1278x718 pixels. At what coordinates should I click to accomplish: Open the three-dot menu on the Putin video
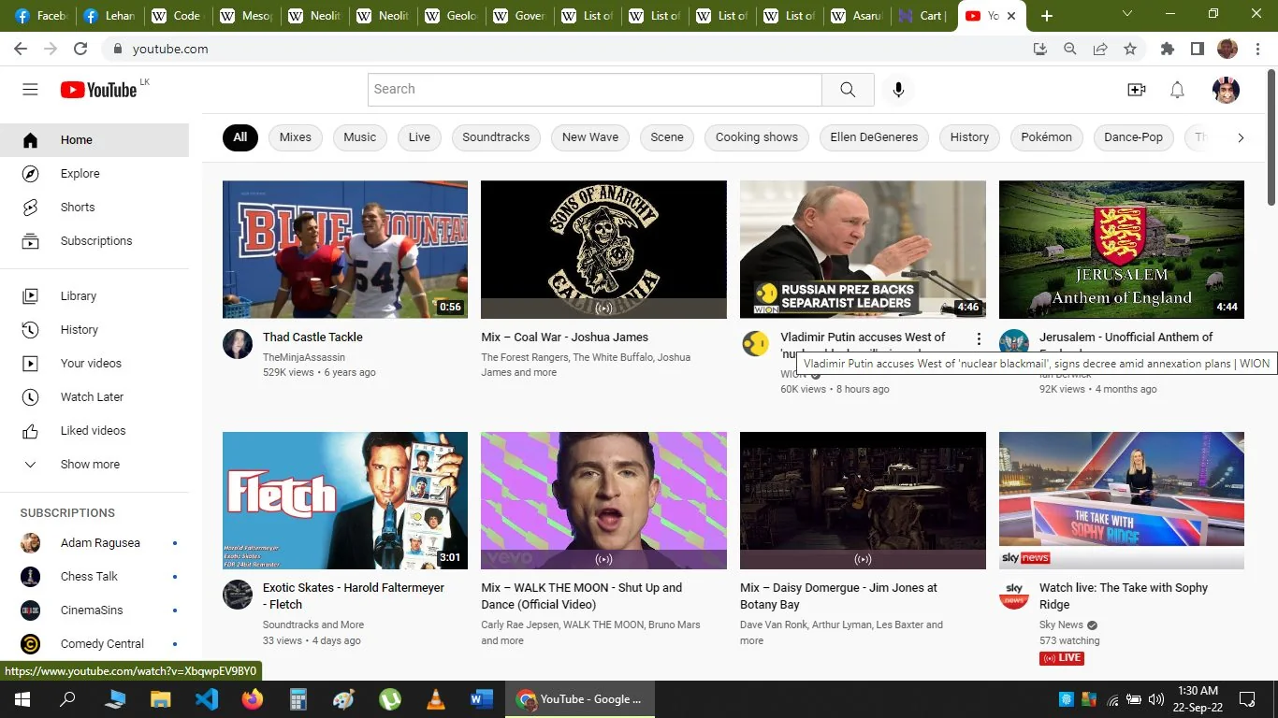[x=979, y=338]
